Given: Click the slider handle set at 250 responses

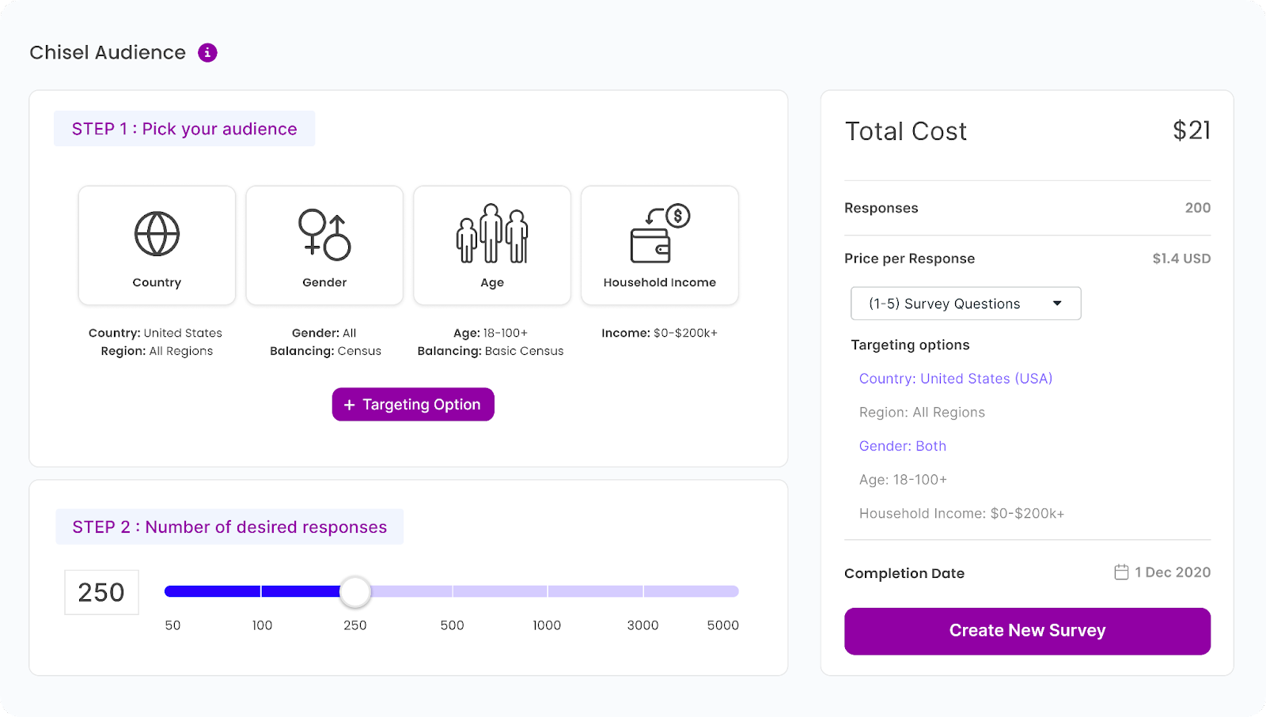Looking at the screenshot, I should pyautogui.click(x=355, y=591).
